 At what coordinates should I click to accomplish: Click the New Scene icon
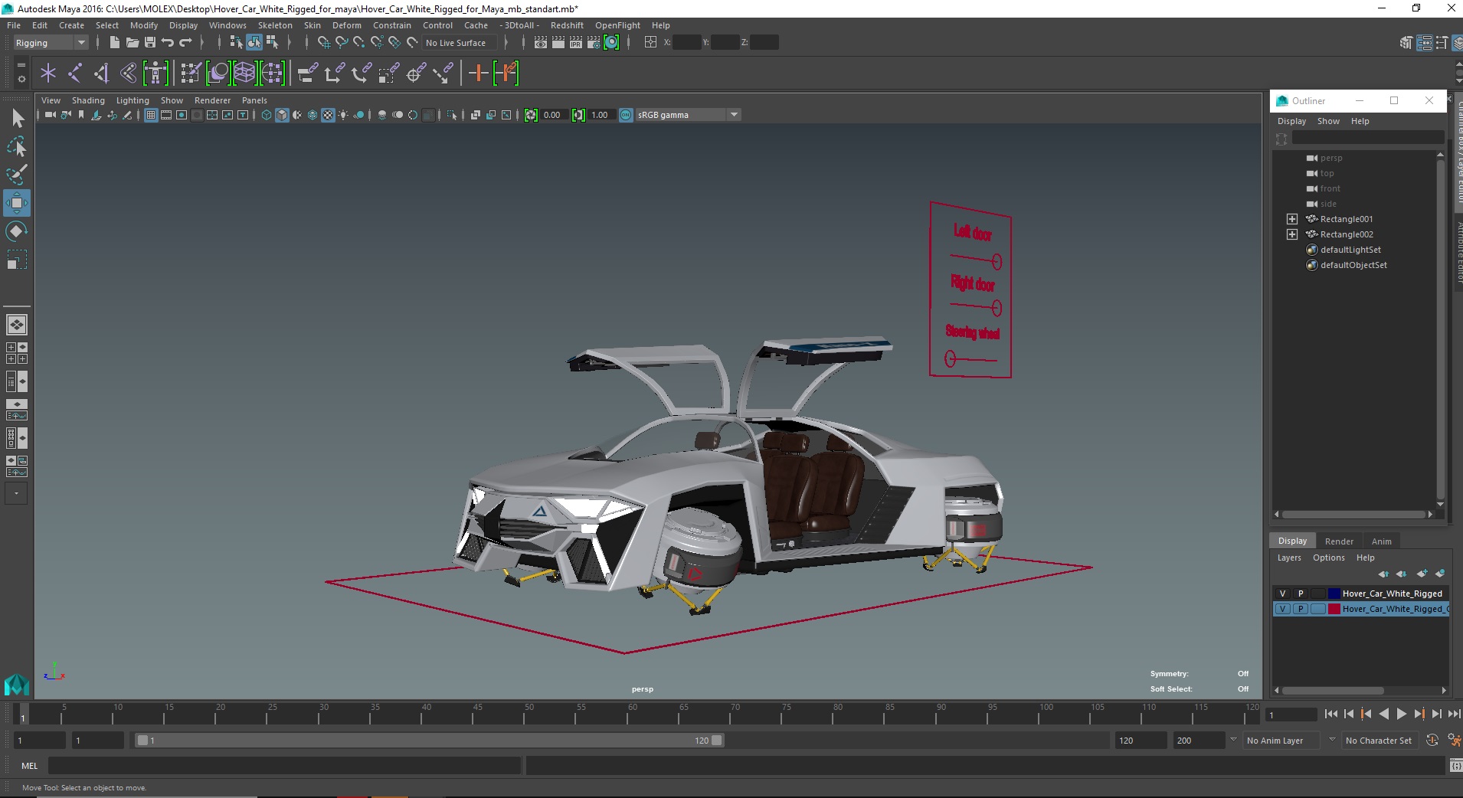pos(114,43)
